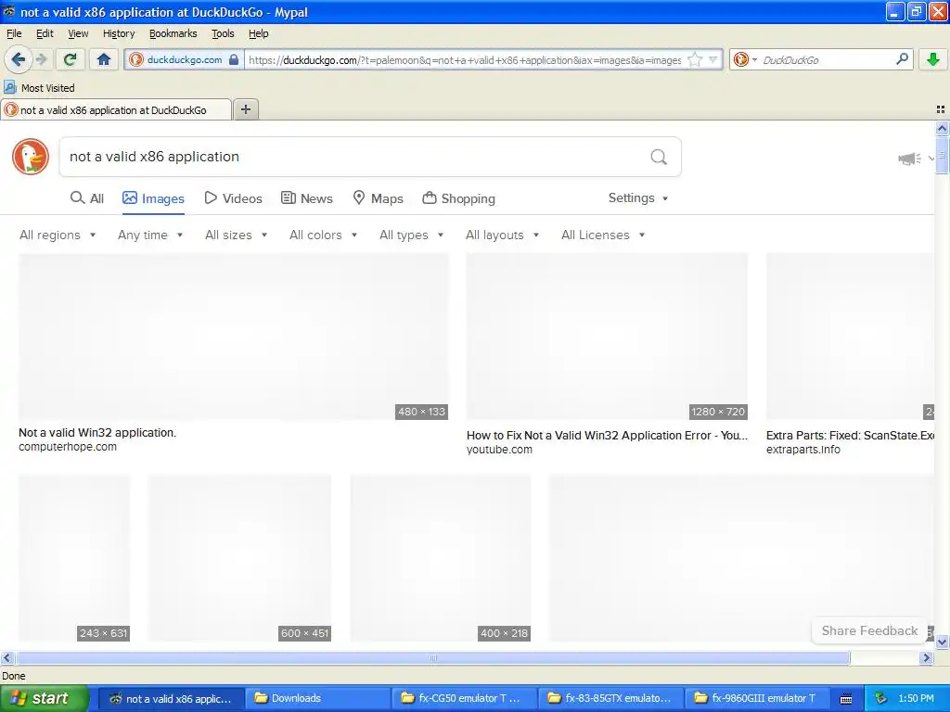The width and height of the screenshot is (950, 712).
Task: Click the vertical scrollbar up arrow
Action: 942,128
